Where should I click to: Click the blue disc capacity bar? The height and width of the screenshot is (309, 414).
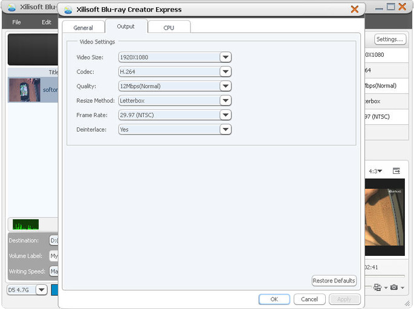point(54,290)
